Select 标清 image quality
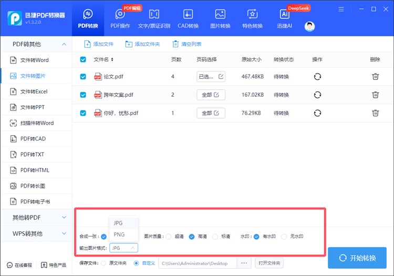394x276 pixels. [x=215, y=237]
